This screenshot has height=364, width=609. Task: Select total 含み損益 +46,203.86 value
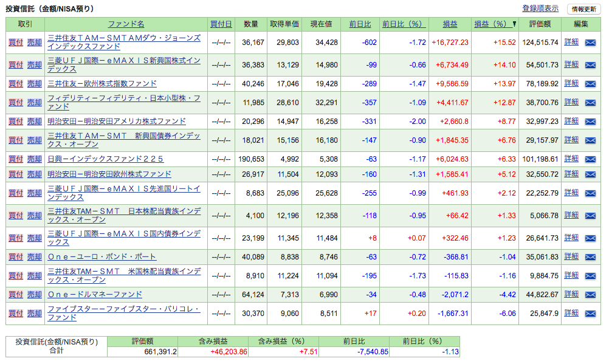coord(229,352)
